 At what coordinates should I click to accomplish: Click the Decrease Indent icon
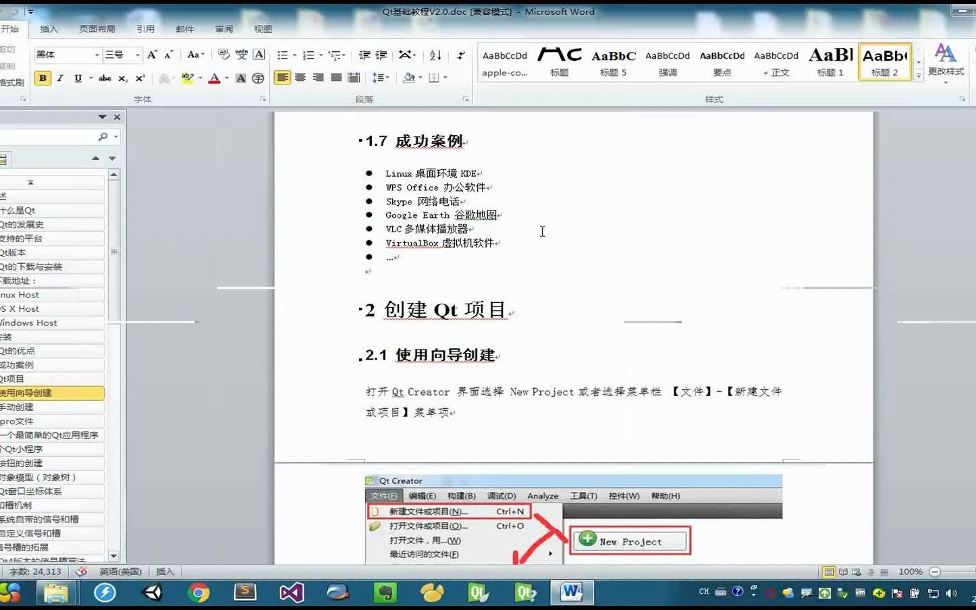click(364, 55)
